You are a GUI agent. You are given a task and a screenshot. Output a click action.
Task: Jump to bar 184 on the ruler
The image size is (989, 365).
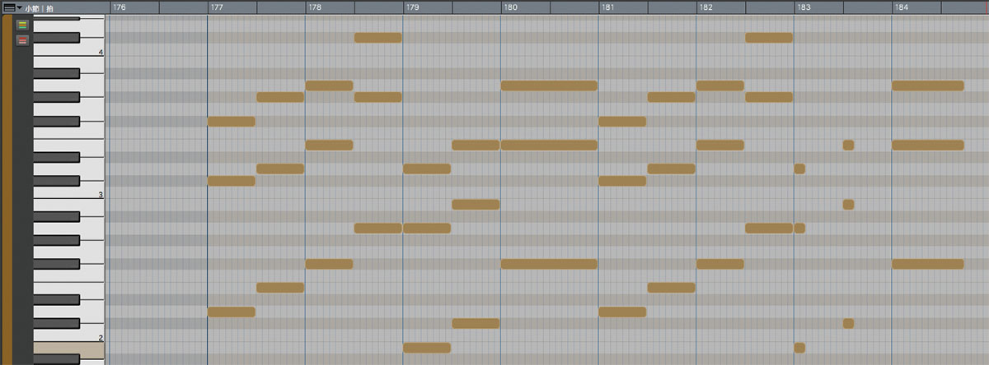coord(902,7)
